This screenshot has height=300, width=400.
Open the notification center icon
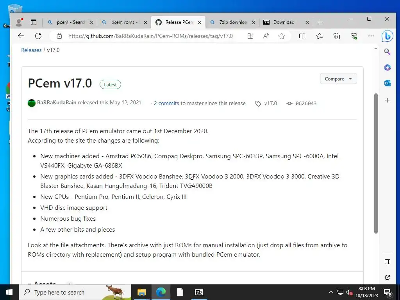[388, 293]
